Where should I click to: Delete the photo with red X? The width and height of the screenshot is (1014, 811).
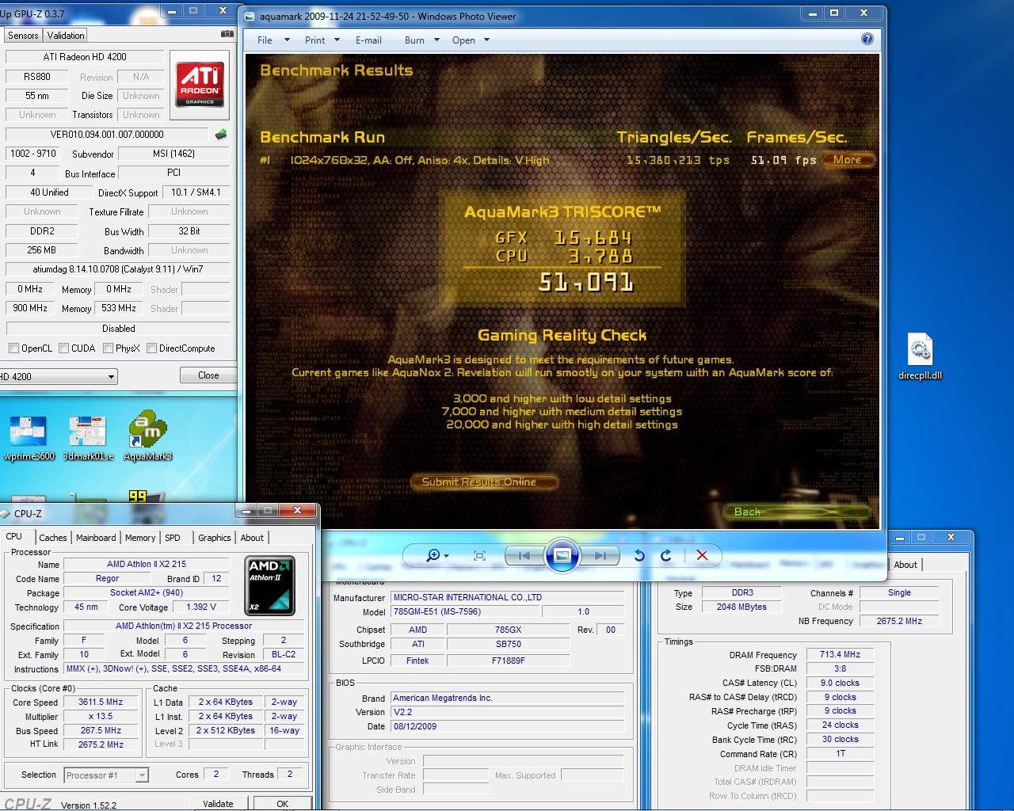click(x=702, y=555)
